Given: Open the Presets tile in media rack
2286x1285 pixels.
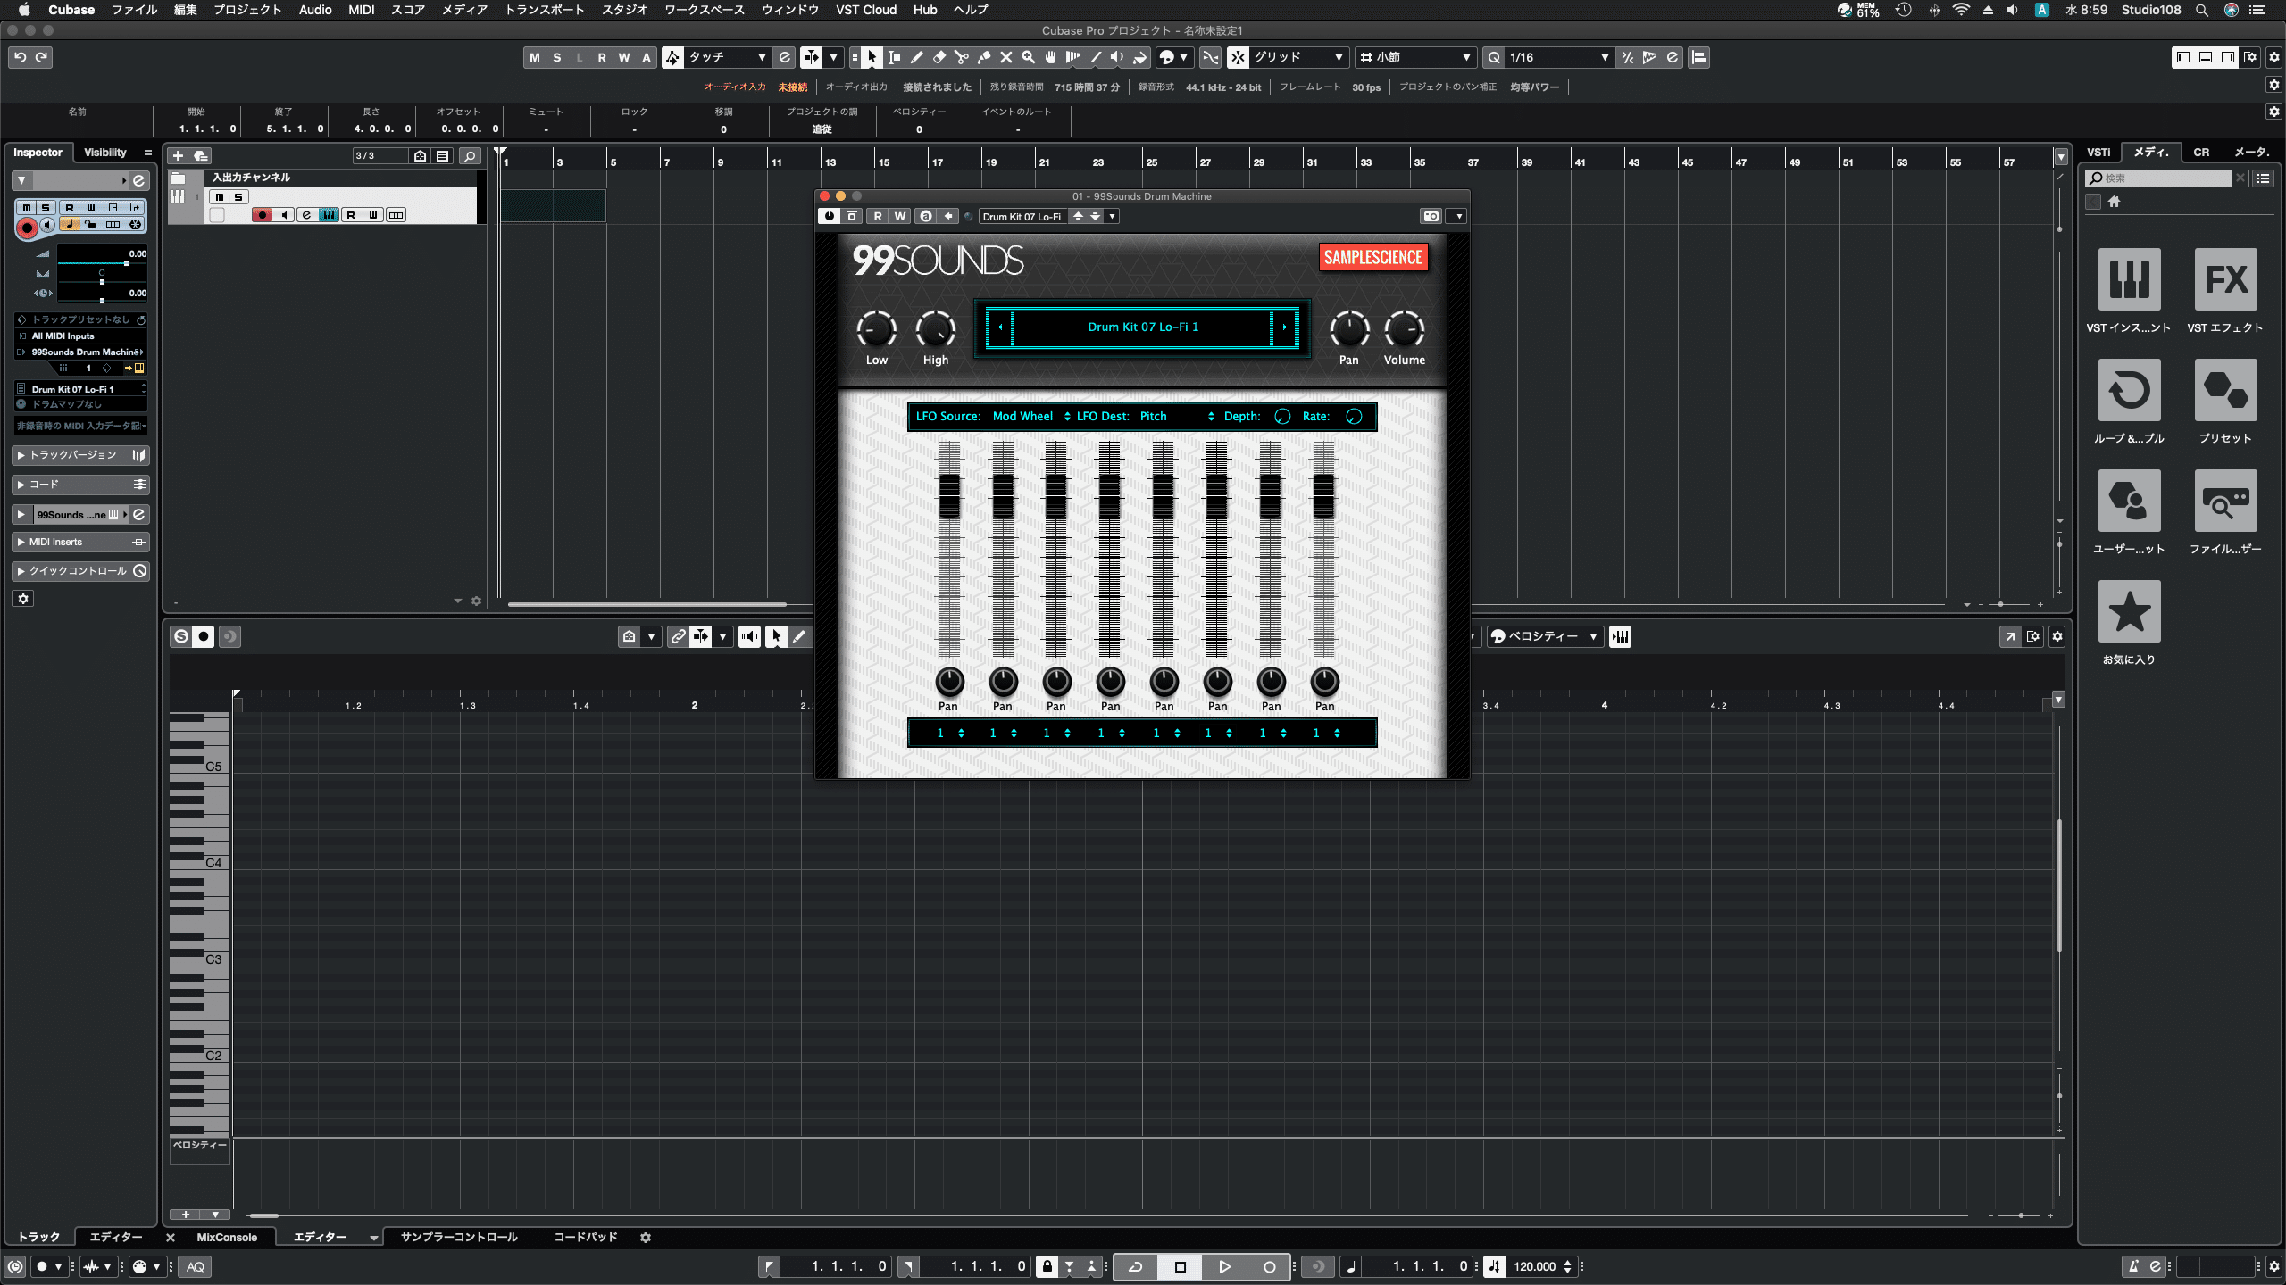Looking at the screenshot, I should tap(2225, 390).
